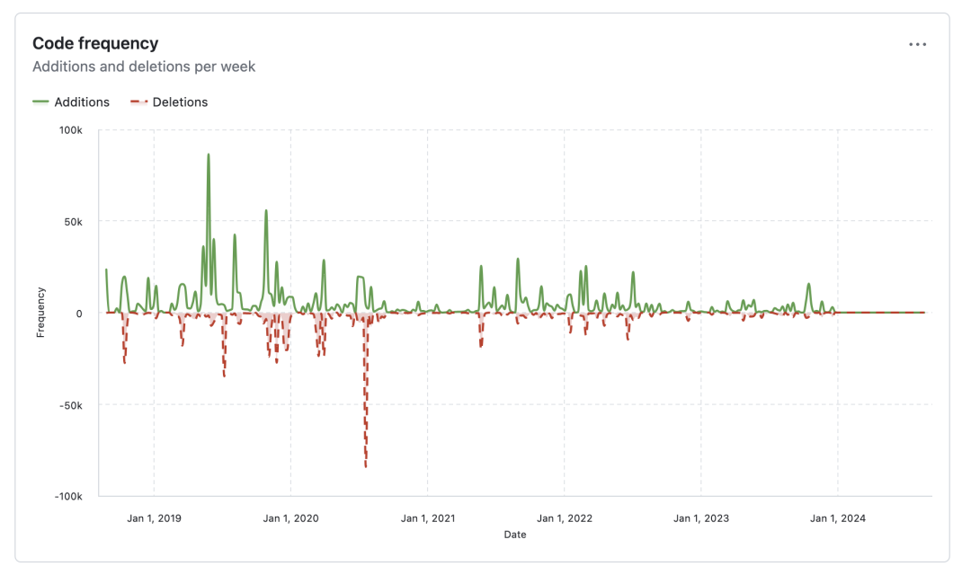Select the Jan 1, 2019 axis label

[x=154, y=518]
